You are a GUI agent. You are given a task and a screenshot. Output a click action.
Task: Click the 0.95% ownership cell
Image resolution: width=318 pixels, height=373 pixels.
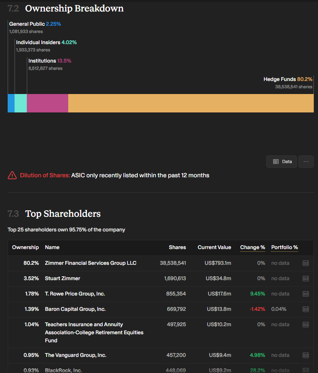[31, 355]
